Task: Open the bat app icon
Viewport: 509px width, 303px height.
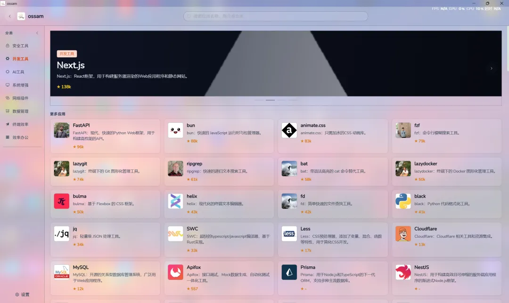Action: tap(289, 168)
